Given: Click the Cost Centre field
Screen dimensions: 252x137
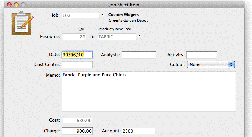Looking at the screenshot, I should [x=77, y=65].
